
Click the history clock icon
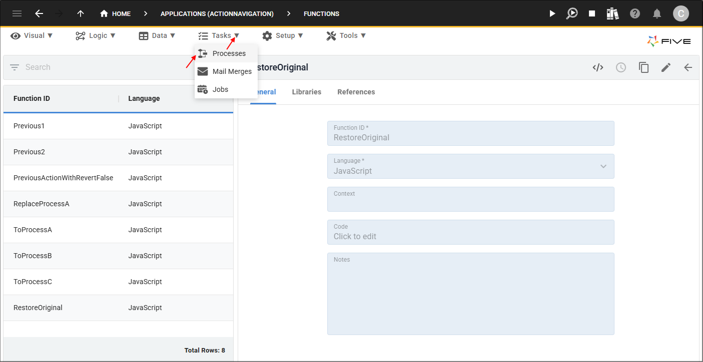point(621,67)
